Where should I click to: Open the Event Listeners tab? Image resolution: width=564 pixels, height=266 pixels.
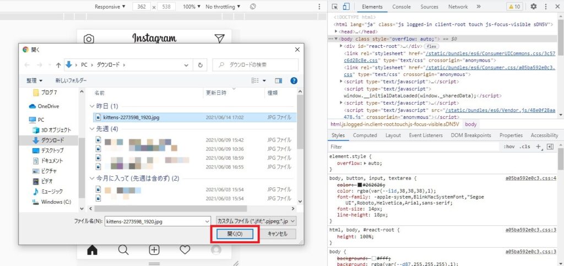(426, 135)
